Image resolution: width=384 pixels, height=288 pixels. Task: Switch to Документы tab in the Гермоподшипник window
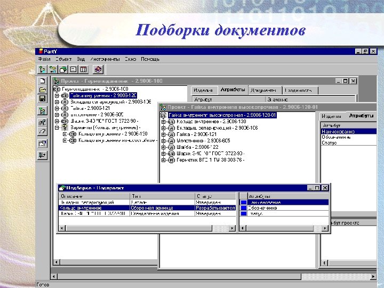click(x=265, y=90)
